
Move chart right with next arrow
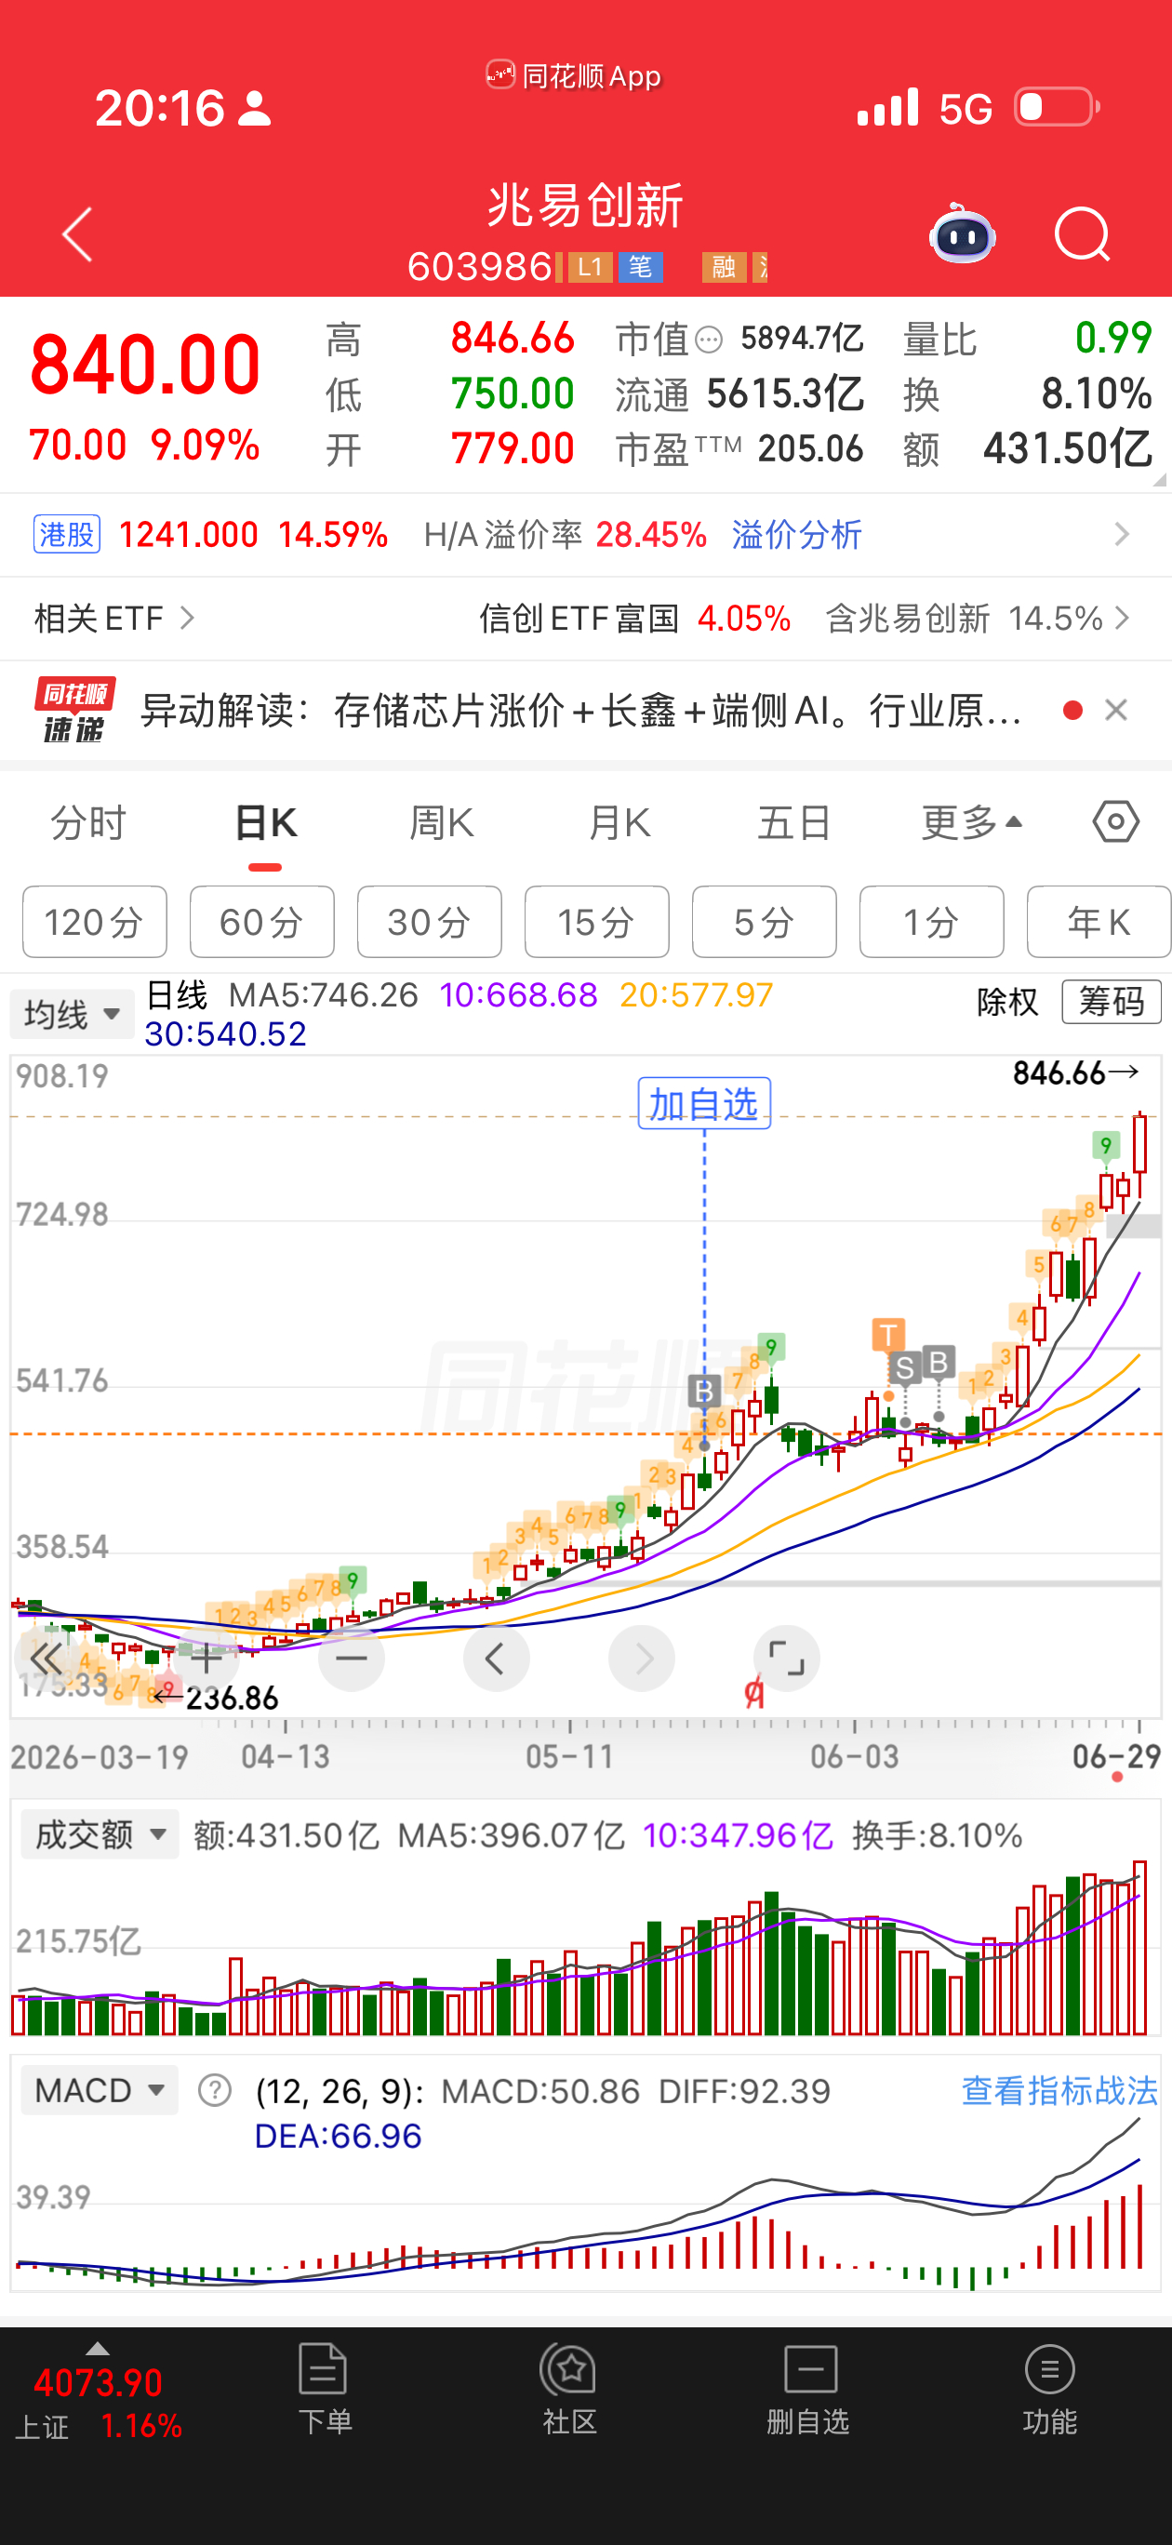pyautogui.click(x=643, y=1659)
